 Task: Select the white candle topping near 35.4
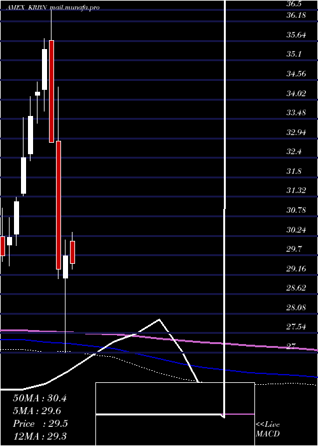[x=45, y=69]
